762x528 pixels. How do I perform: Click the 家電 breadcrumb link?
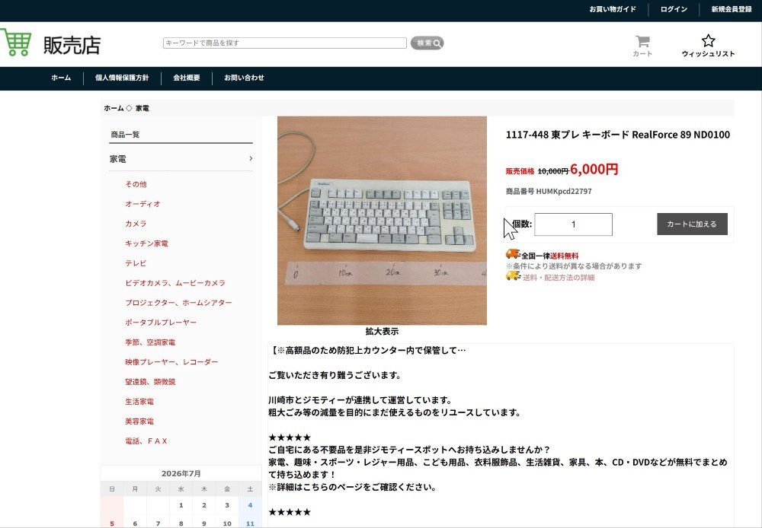pyautogui.click(x=142, y=108)
